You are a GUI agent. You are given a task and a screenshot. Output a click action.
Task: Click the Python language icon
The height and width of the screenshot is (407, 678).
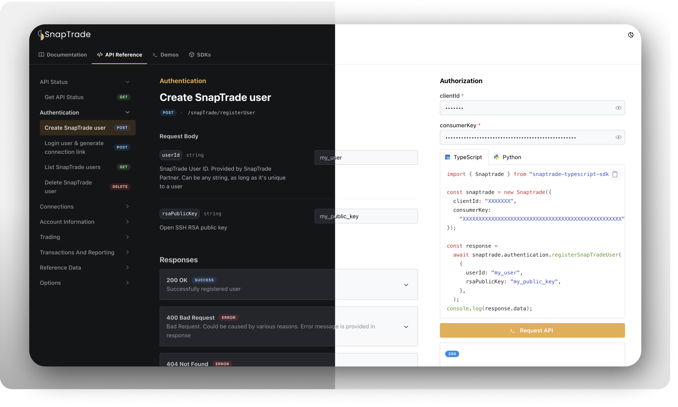pyautogui.click(x=496, y=157)
